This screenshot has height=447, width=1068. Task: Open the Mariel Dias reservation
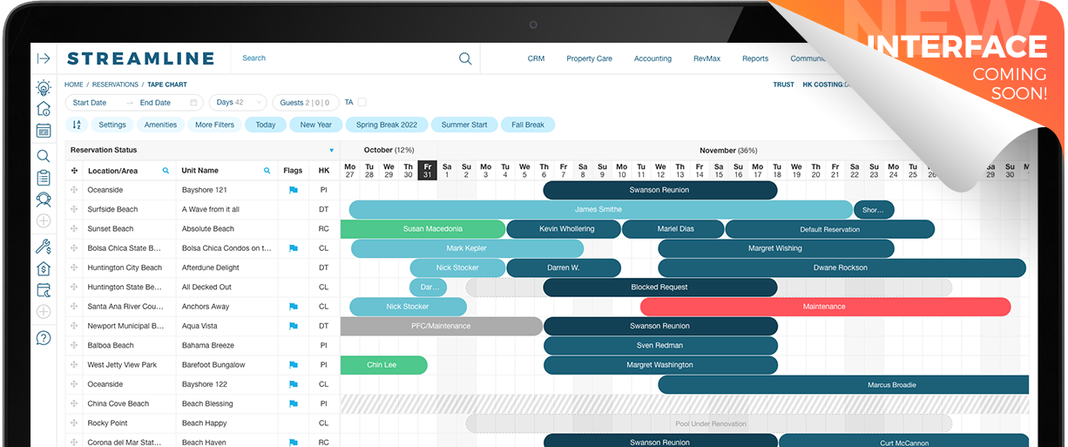click(673, 229)
